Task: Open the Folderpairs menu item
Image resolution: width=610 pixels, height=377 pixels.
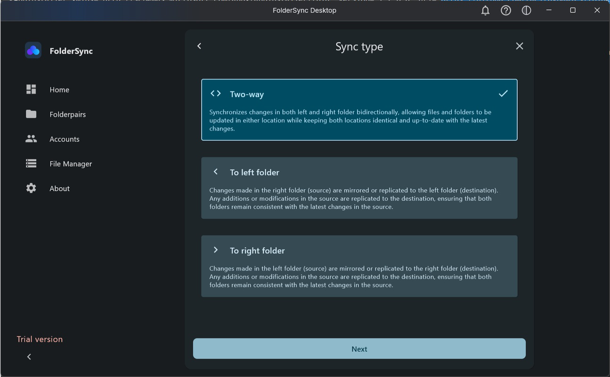Action: [68, 115]
